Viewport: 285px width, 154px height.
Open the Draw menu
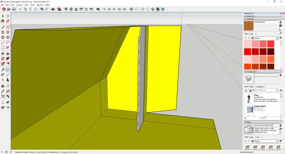(x=27, y=5)
